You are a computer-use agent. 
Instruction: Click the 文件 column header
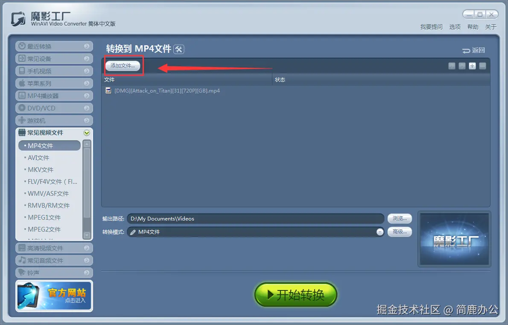tap(187, 80)
